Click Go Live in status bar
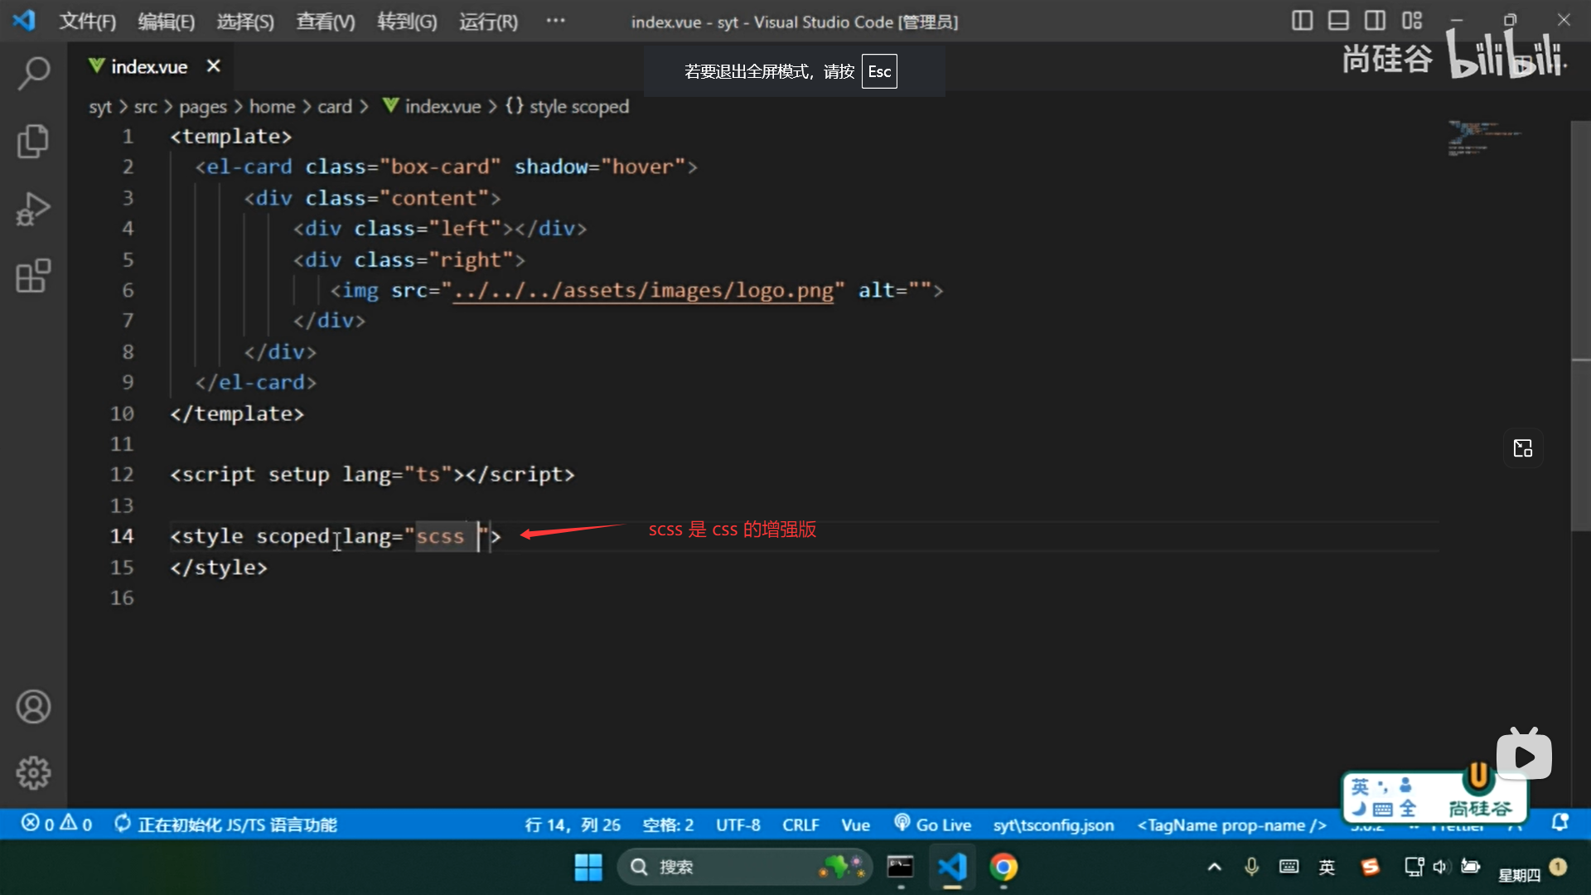1591x895 pixels. tap(933, 825)
